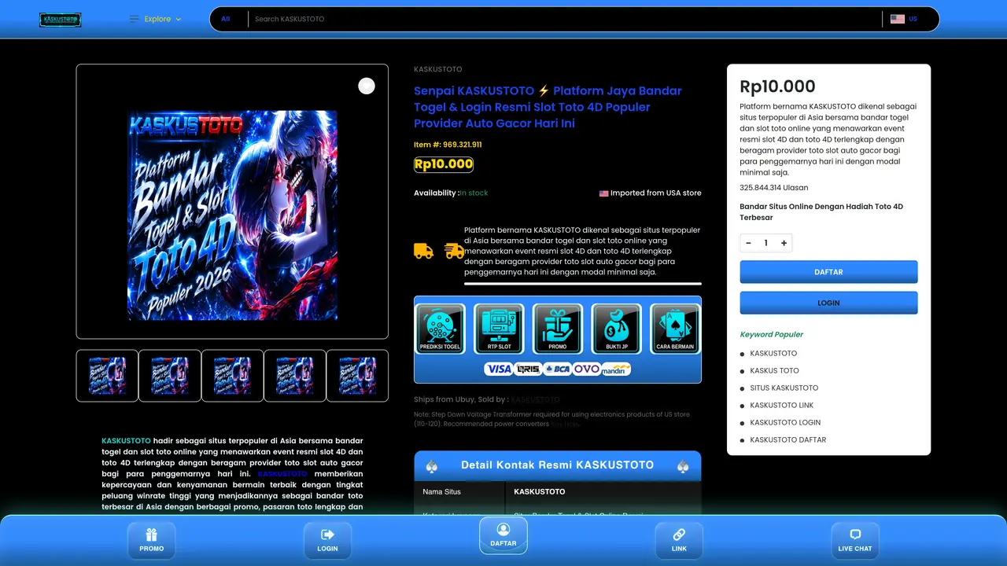Image resolution: width=1007 pixels, height=566 pixels.
Task: Click the gray KASKUSTOTO brand label above title
Action: point(438,70)
